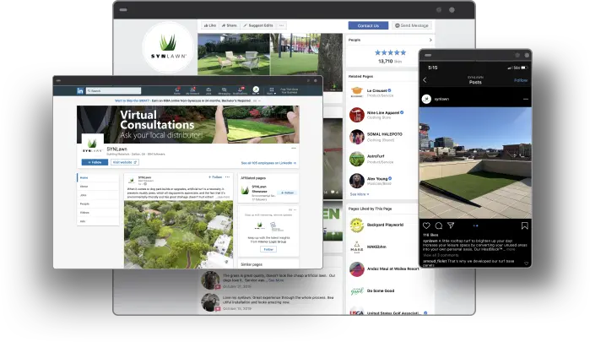590x342 pixels.
Task: Open patio chairs cover photo on Facebook
Action: click(234, 54)
